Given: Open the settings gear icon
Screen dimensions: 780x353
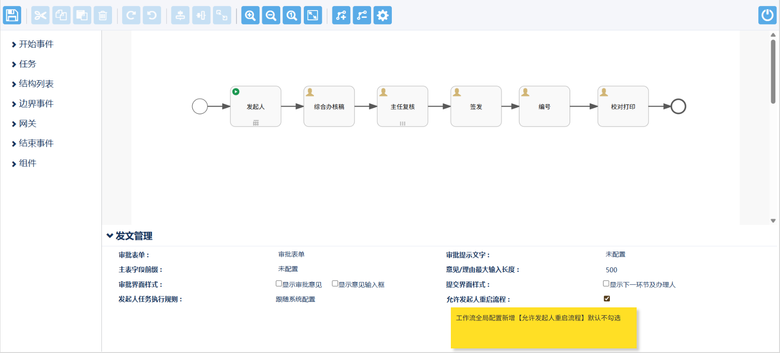Looking at the screenshot, I should pos(383,15).
